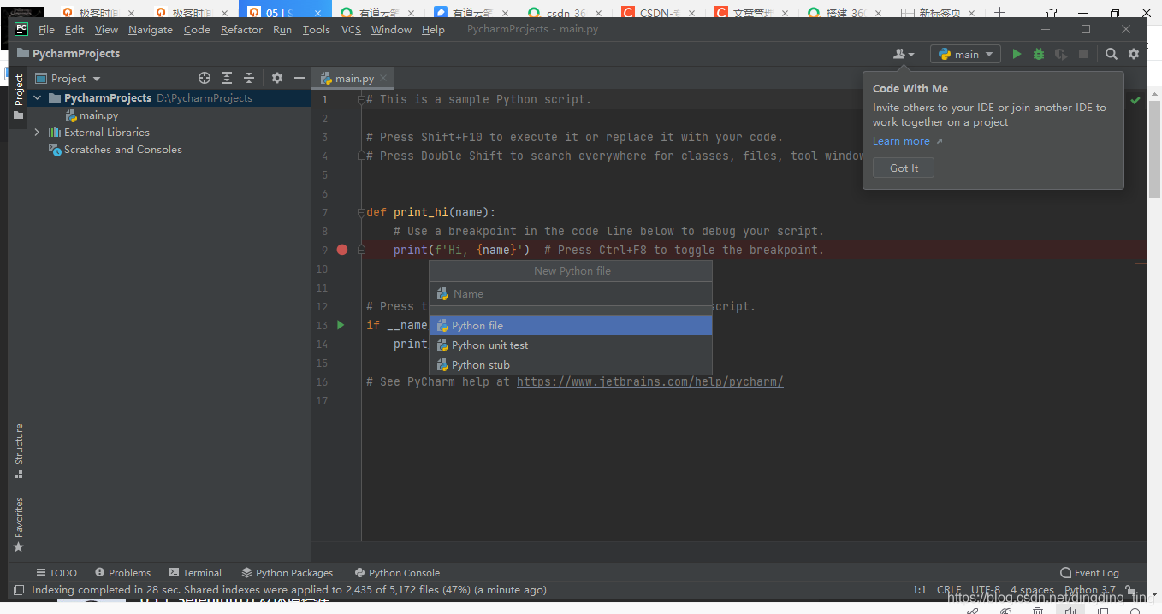Image resolution: width=1162 pixels, height=614 pixels.
Task: Open Search Everywhere magnifier
Action: (1112, 54)
